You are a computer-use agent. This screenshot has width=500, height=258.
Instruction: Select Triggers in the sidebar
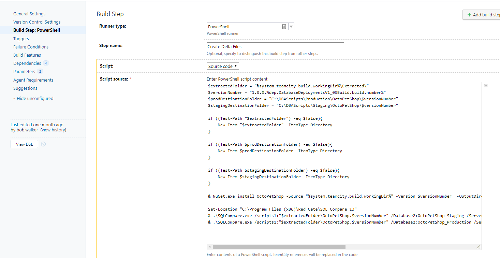click(21, 39)
